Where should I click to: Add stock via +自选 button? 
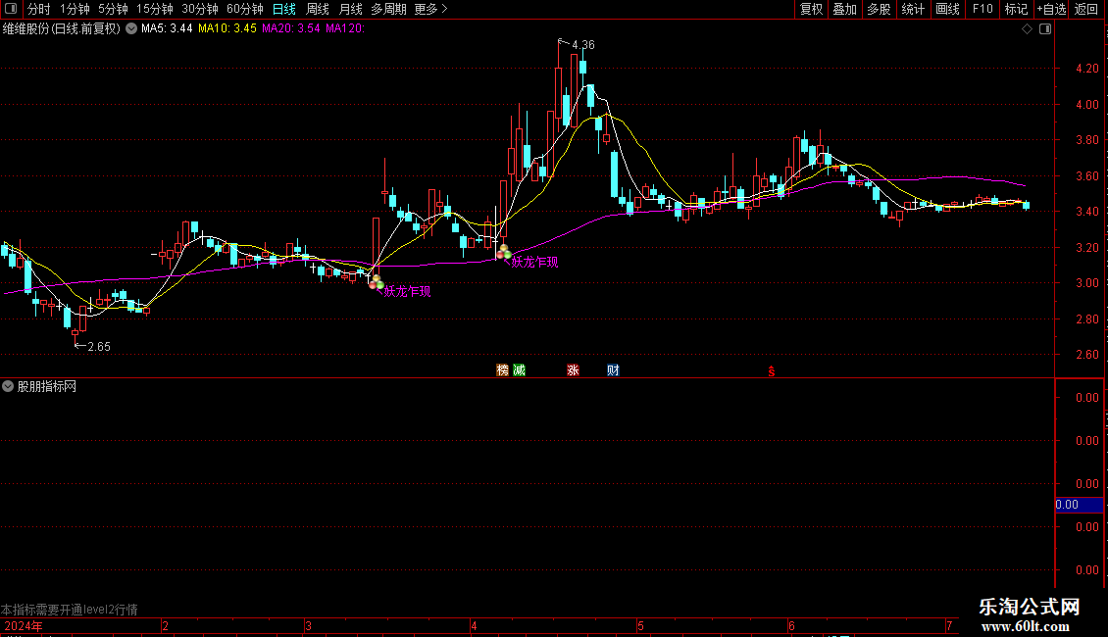coord(1051,9)
